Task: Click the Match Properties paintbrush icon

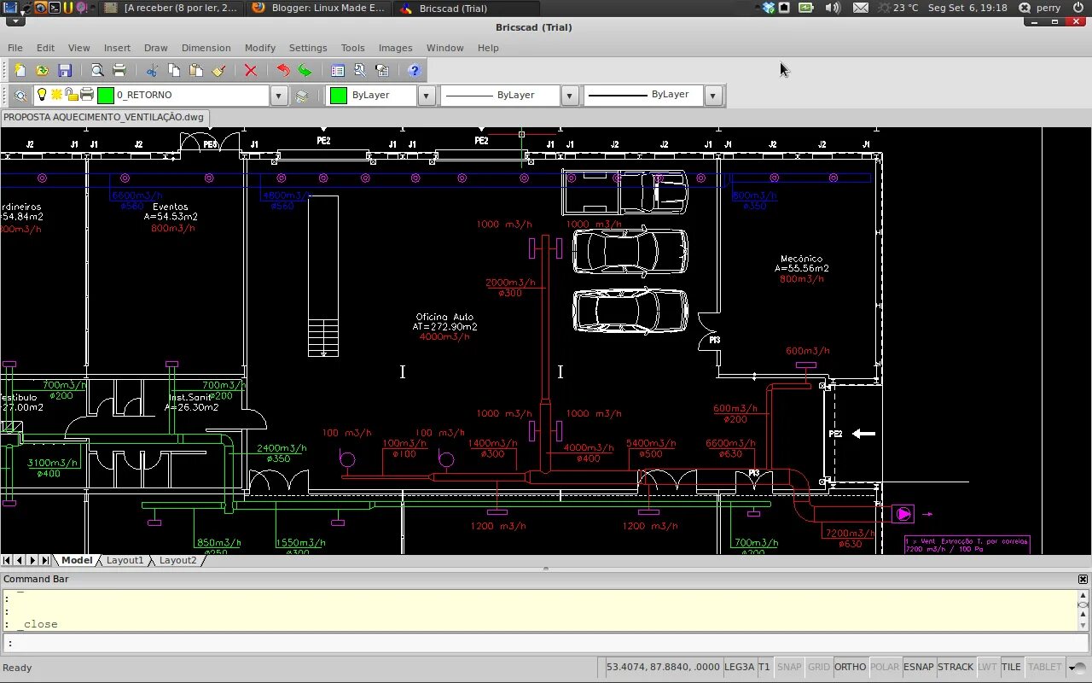Action: pyautogui.click(x=218, y=71)
